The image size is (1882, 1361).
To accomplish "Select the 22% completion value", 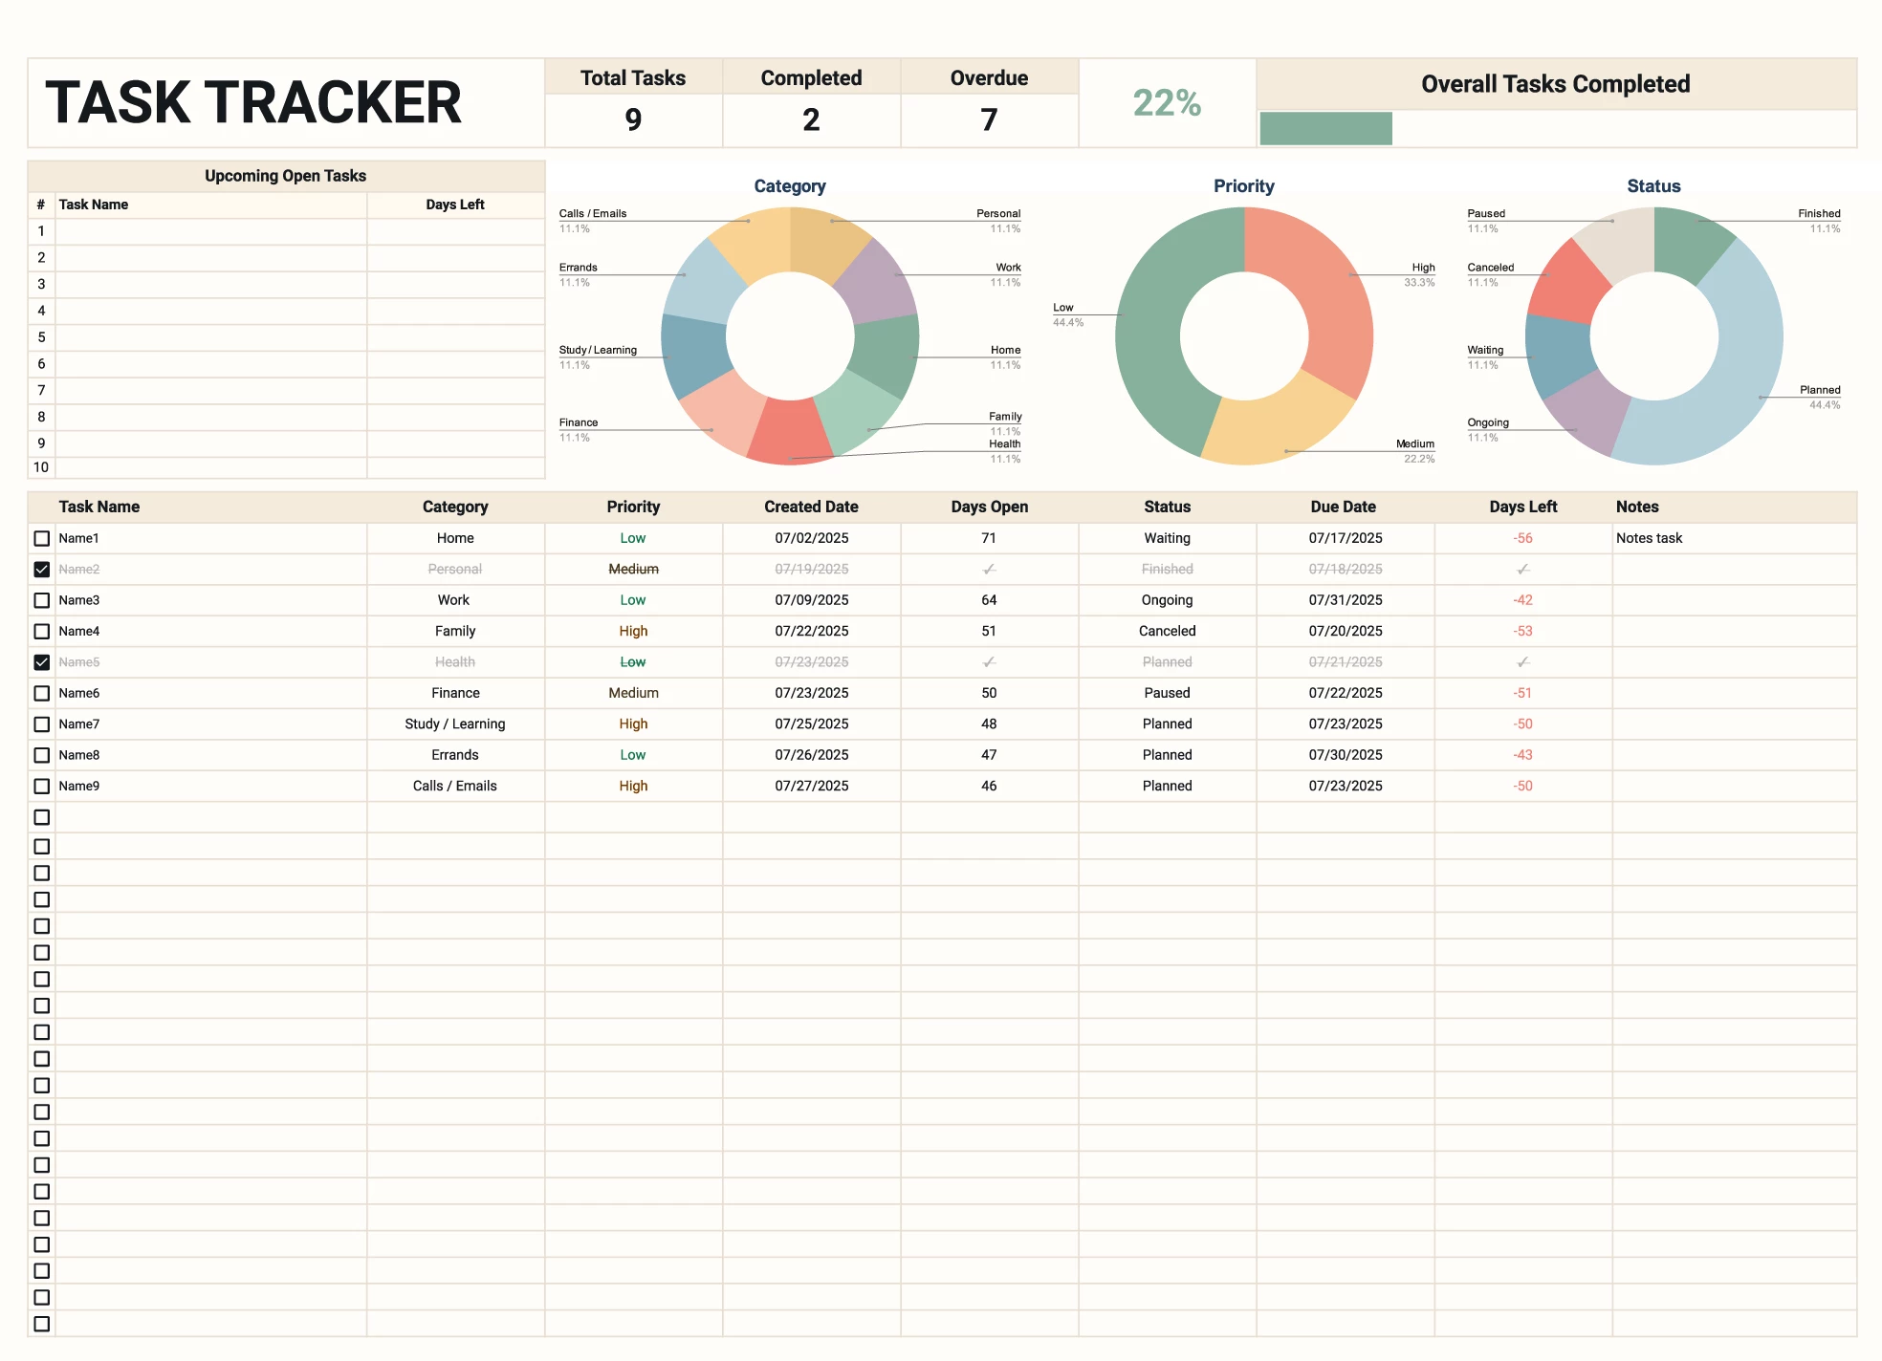I will (x=1167, y=102).
